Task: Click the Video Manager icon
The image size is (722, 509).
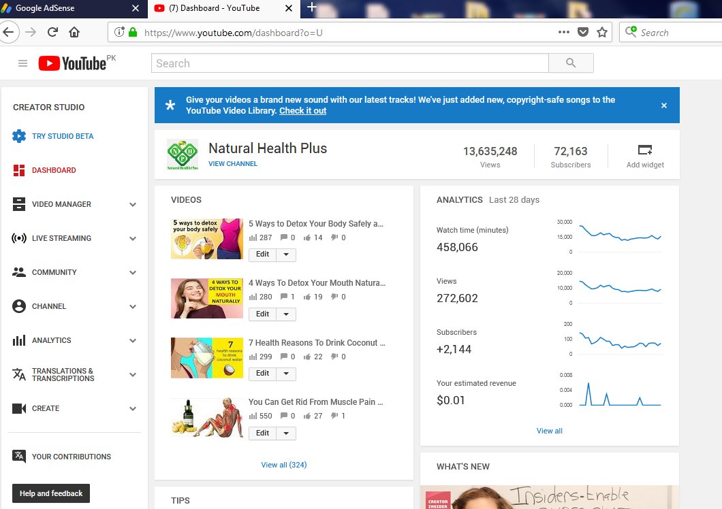Action: point(19,204)
